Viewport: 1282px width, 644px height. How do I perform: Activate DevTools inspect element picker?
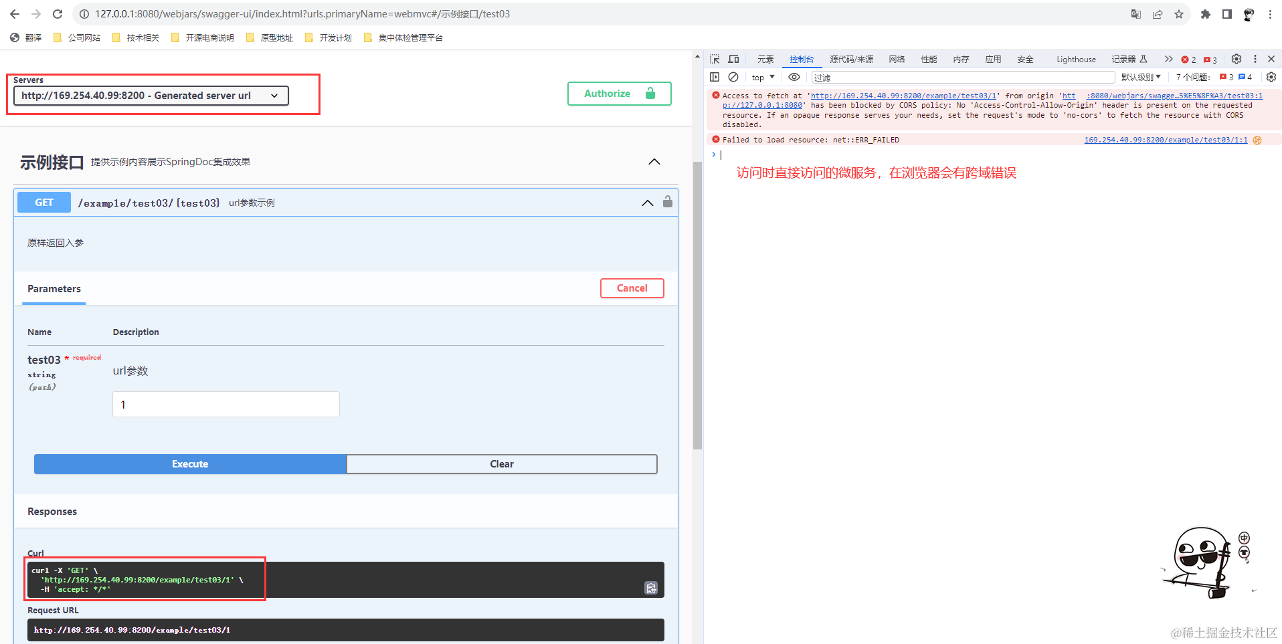[715, 59]
